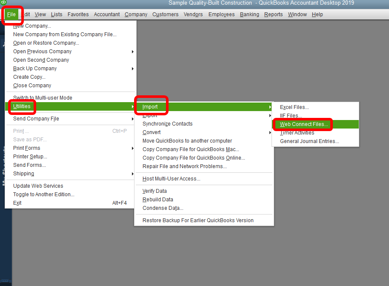Select Repair File and Network Problems
The image size is (389, 286).
pyautogui.click(x=185, y=166)
